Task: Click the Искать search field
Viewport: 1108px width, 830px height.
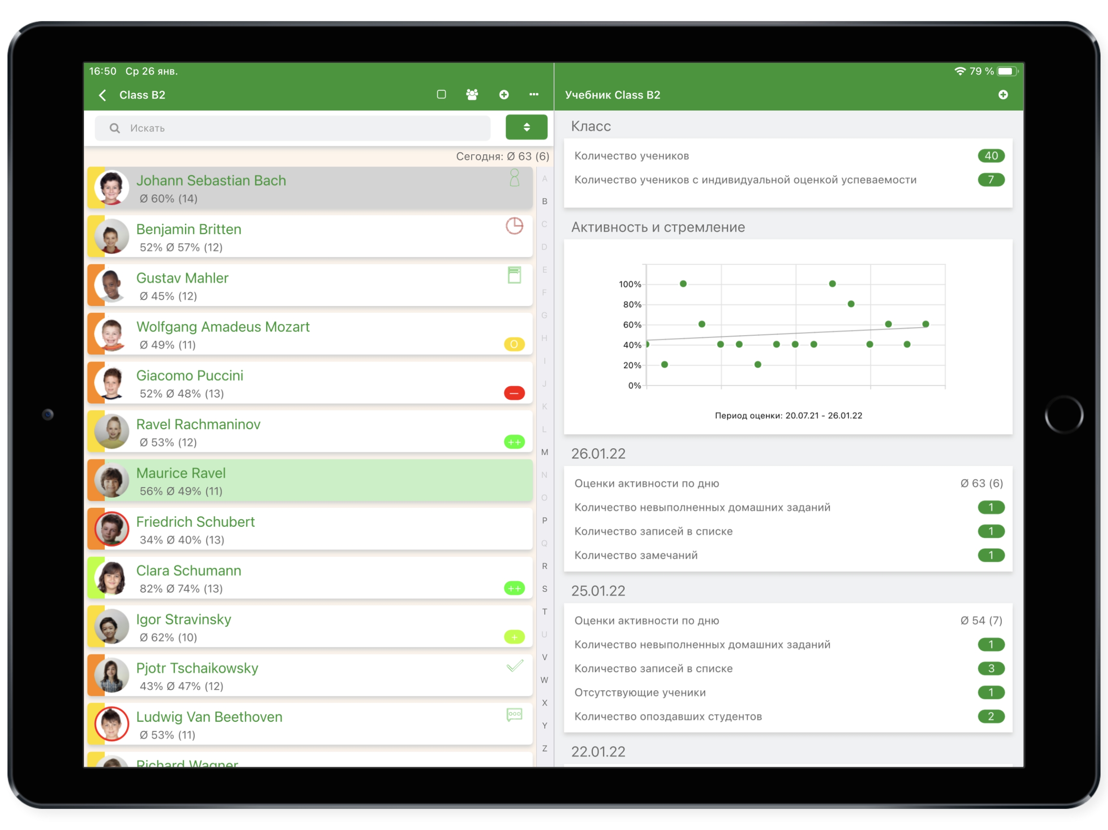Action: [292, 128]
